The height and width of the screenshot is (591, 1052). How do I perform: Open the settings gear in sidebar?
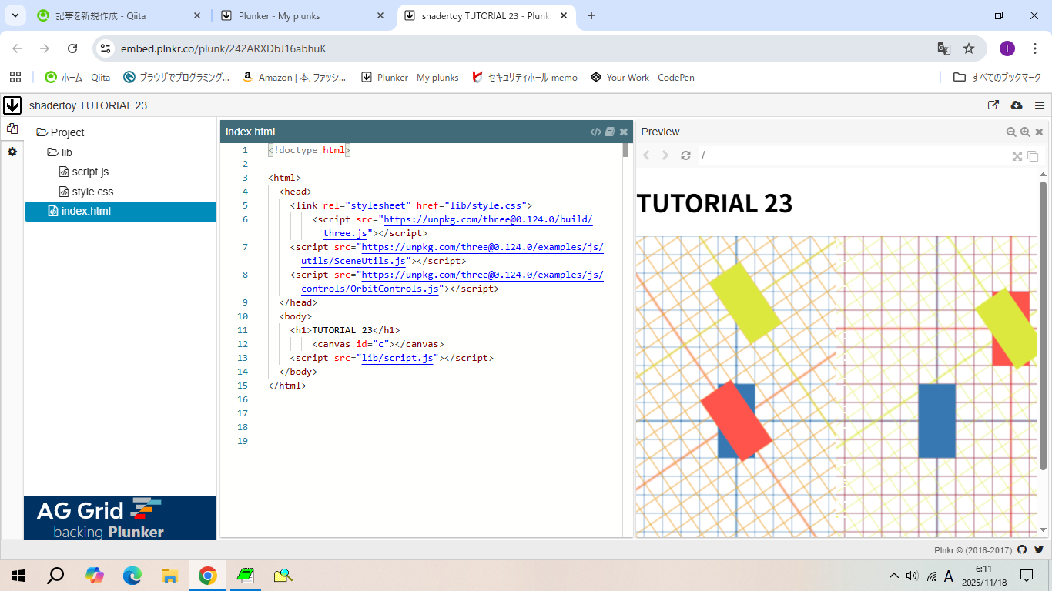tap(12, 152)
